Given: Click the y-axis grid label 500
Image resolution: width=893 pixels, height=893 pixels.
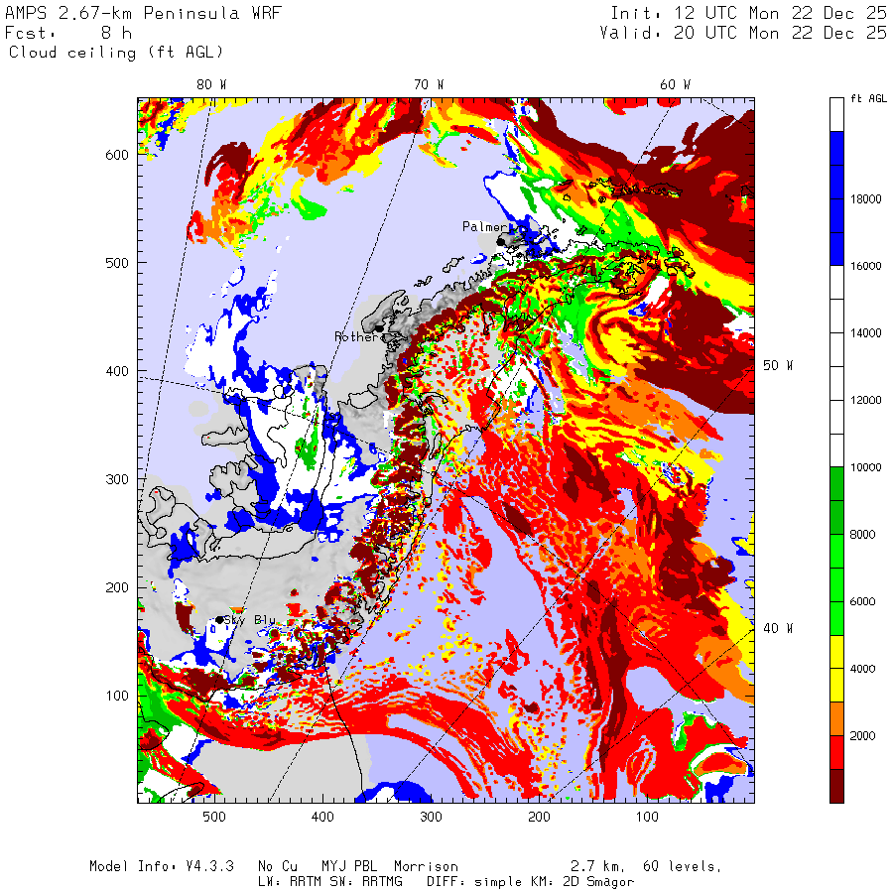Looking at the screenshot, I should (117, 263).
